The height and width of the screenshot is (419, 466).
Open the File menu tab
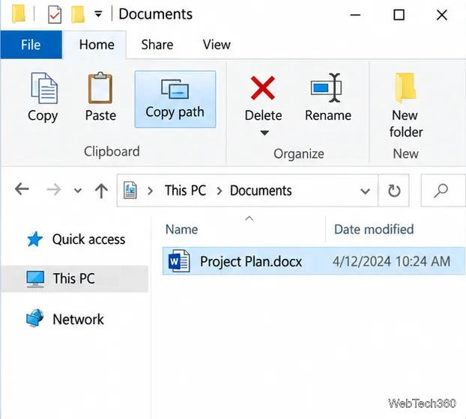[31, 45]
